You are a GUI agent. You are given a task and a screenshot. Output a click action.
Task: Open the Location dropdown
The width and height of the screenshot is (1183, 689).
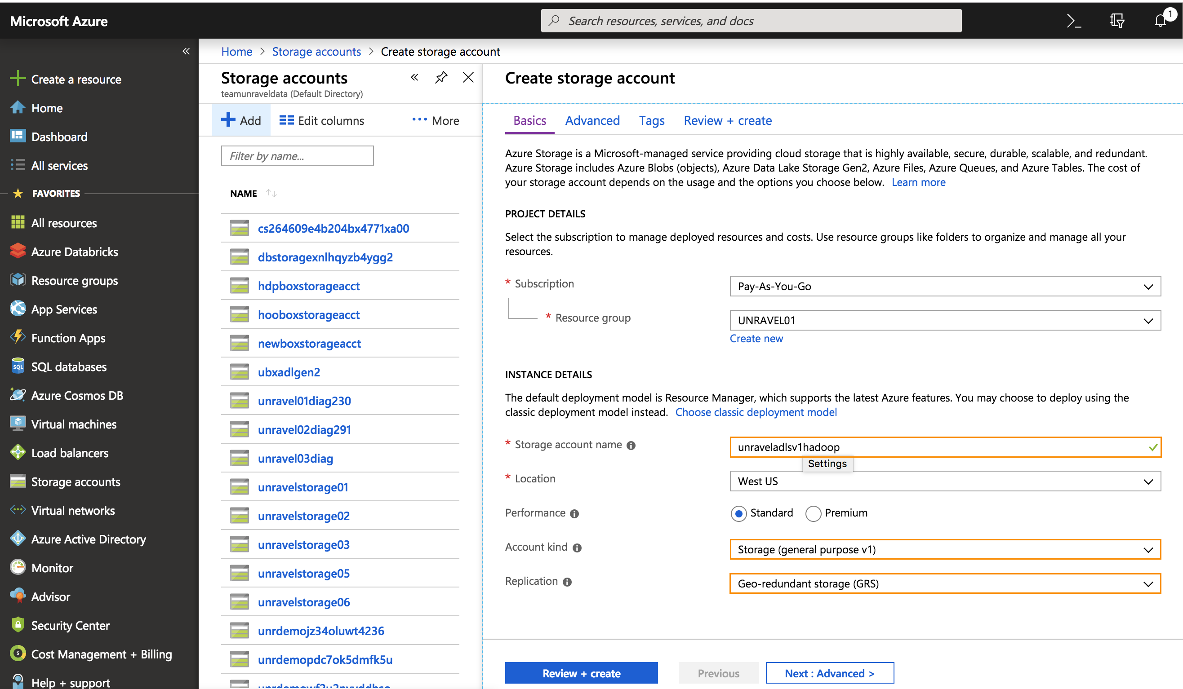click(x=946, y=481)
